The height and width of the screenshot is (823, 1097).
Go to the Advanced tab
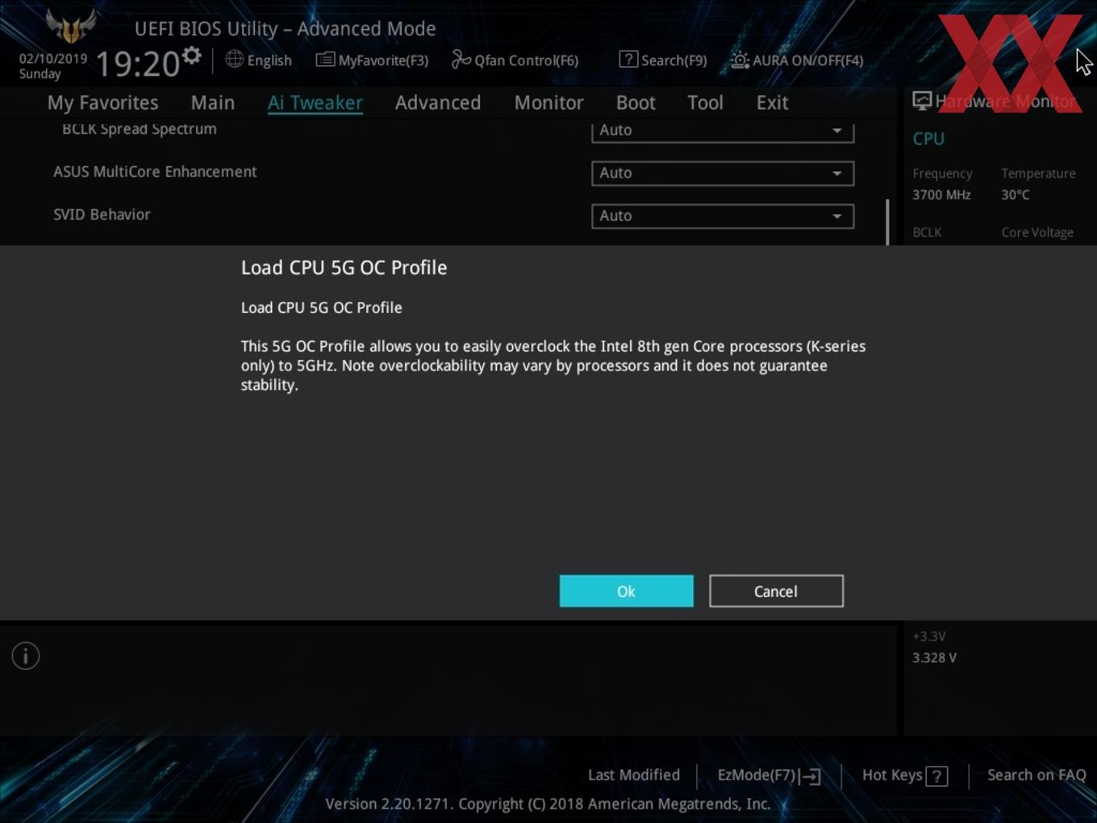pyautogui.click(x=438, y=102)
